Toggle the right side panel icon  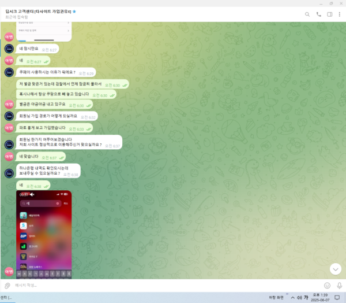[330, 14]
